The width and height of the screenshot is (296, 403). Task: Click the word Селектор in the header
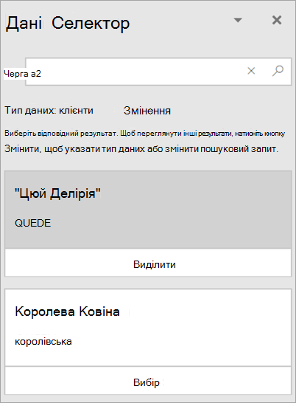point(91,23)
